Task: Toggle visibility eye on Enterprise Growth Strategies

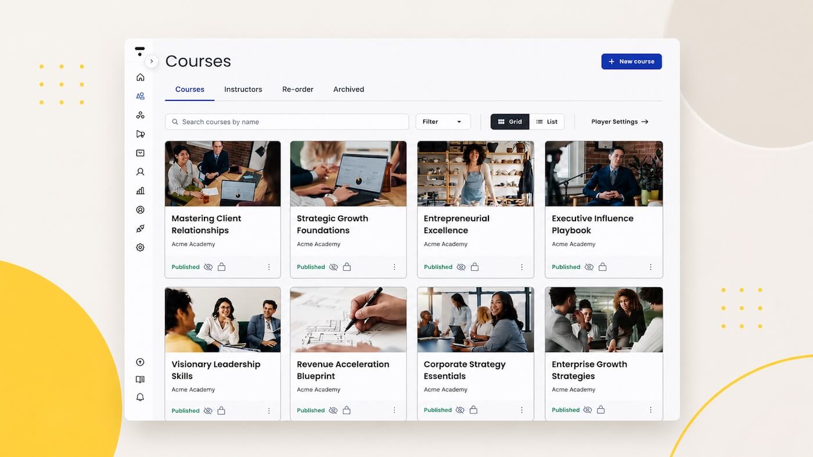Action: (588, 410)
